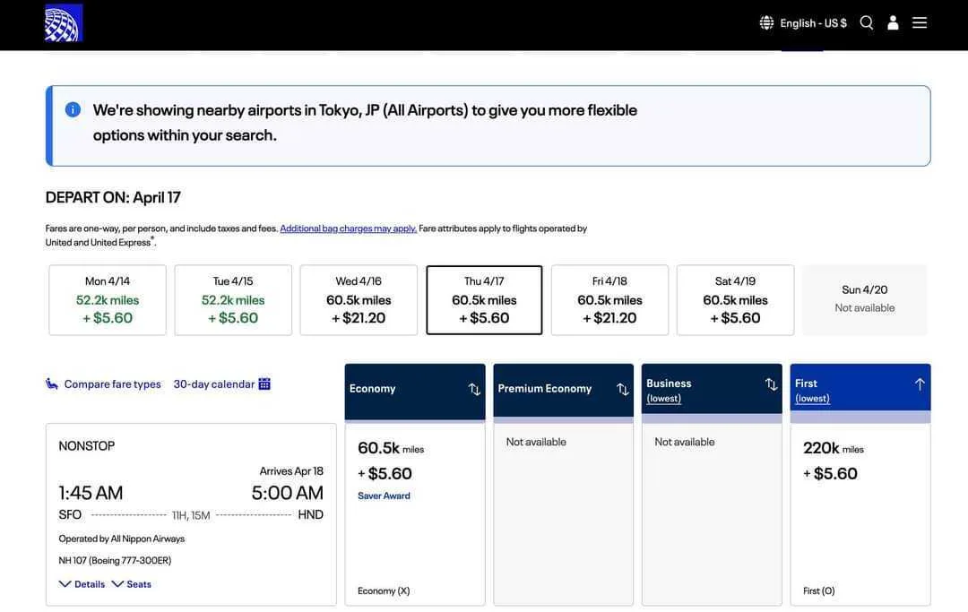
Task: Open the hamburger menu icon
Action: (x=920, y=22)
